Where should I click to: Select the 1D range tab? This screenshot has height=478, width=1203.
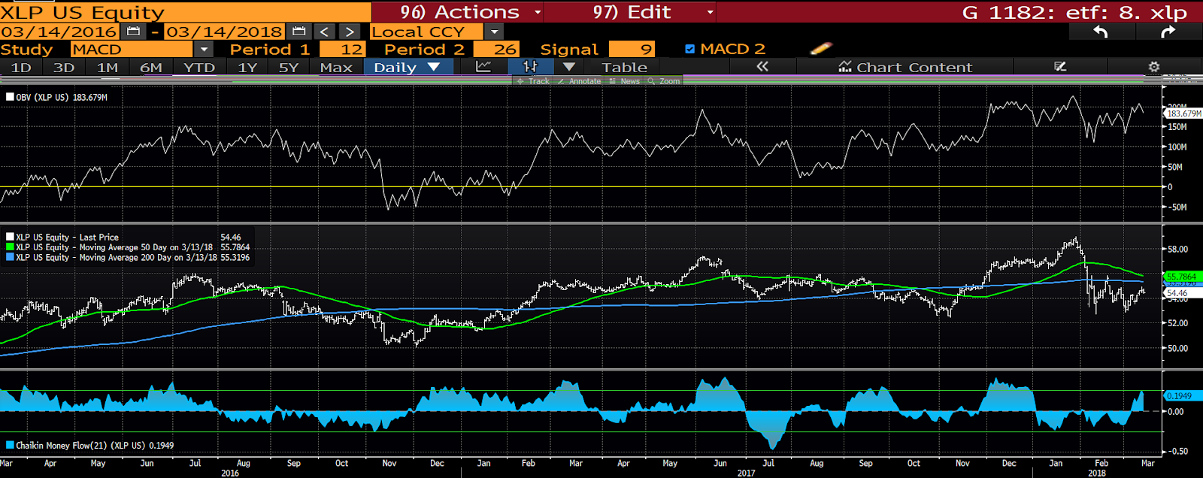pyautogui.click(x=21, y=67)
